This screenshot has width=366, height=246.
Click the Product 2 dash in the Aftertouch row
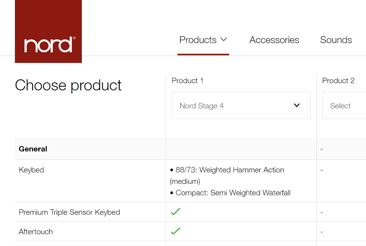(322, 232)
